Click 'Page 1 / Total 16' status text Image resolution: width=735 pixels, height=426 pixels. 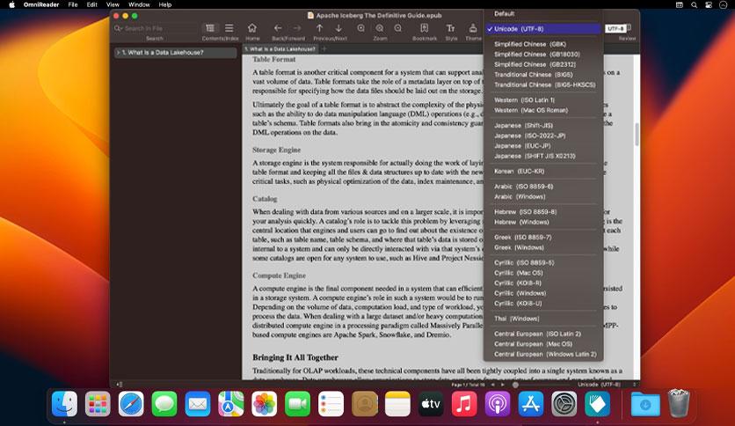[468, 385]
